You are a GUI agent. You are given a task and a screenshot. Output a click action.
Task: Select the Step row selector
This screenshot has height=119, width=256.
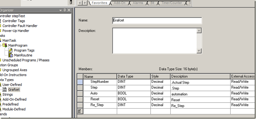(x=80, y=88)
